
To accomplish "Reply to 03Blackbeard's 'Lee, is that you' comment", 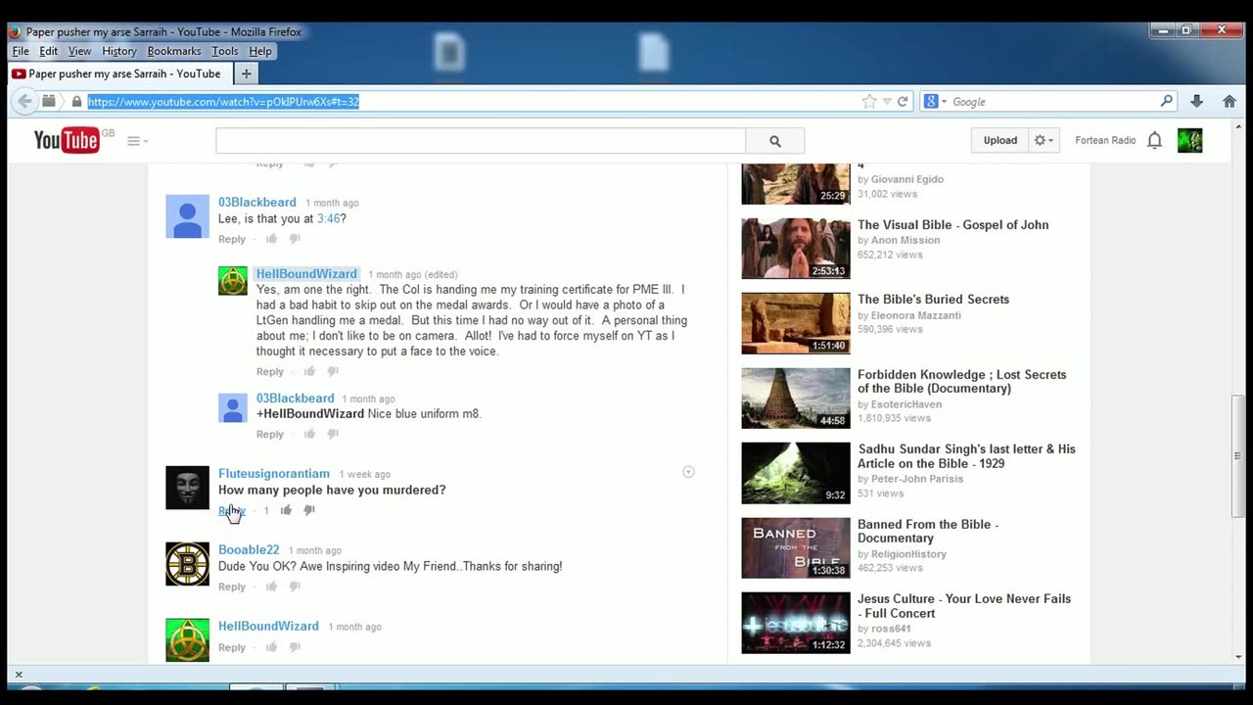I will (x=232, y=239).
